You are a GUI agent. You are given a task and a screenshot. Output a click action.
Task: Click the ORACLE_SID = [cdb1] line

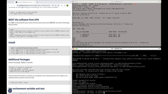(x=84, y=7)
